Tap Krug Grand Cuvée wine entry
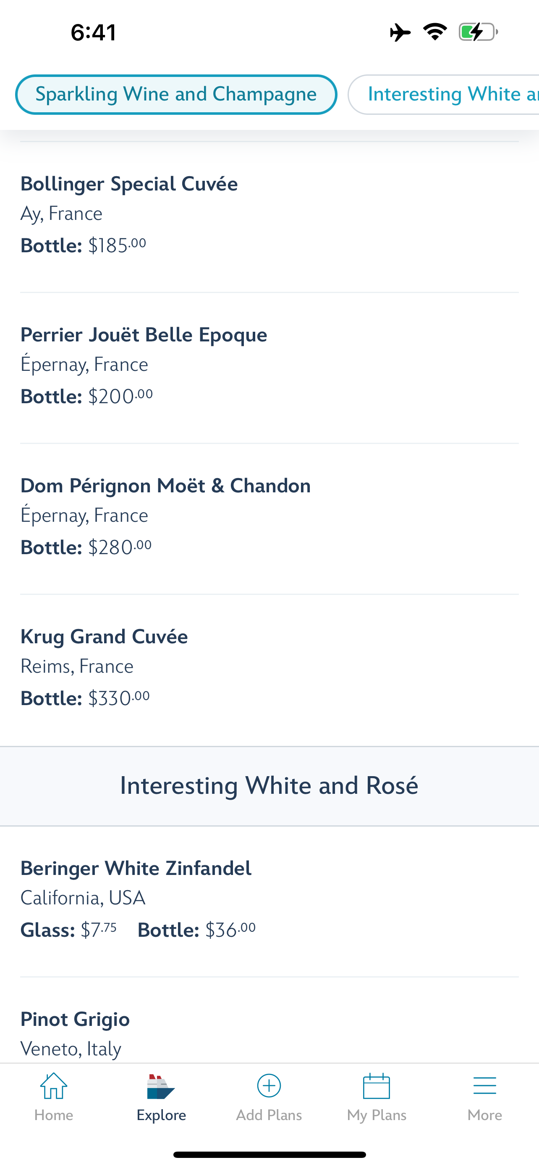 pos(104,637)
